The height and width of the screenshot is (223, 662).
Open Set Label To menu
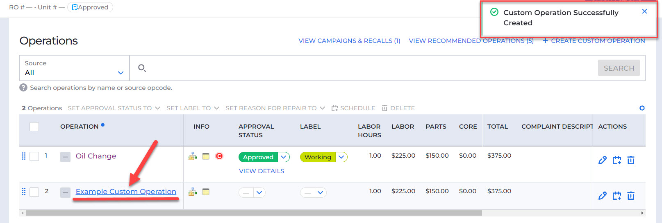[x=193, y=108]
